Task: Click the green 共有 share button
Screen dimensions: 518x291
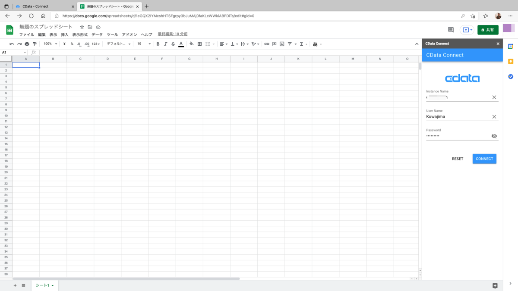Action: pos(488,30)
